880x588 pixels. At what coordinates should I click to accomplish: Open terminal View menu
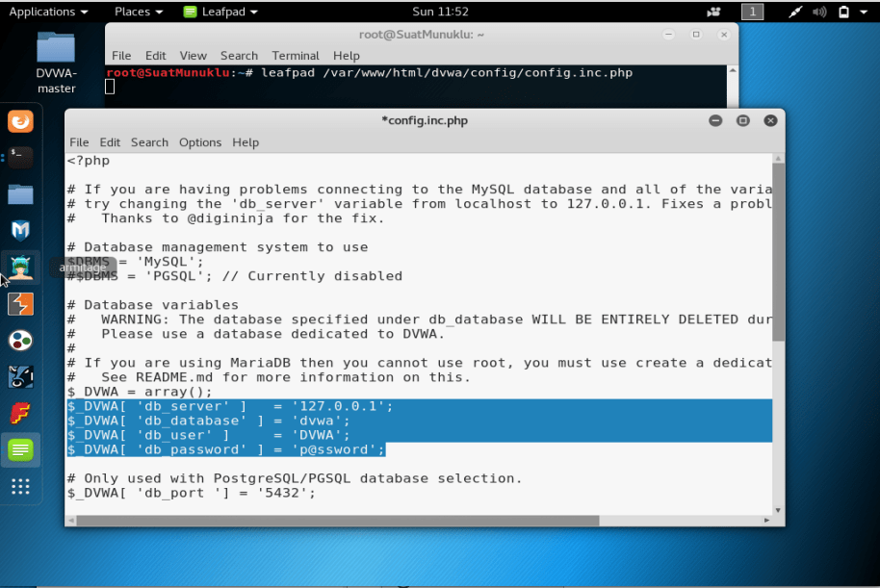[194, 56]
